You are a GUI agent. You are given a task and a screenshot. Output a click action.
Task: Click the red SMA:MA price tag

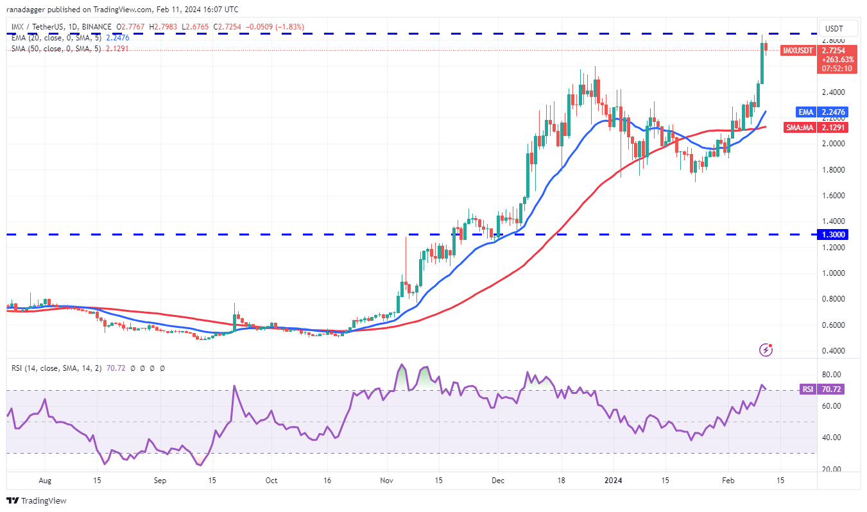(800, 128)
